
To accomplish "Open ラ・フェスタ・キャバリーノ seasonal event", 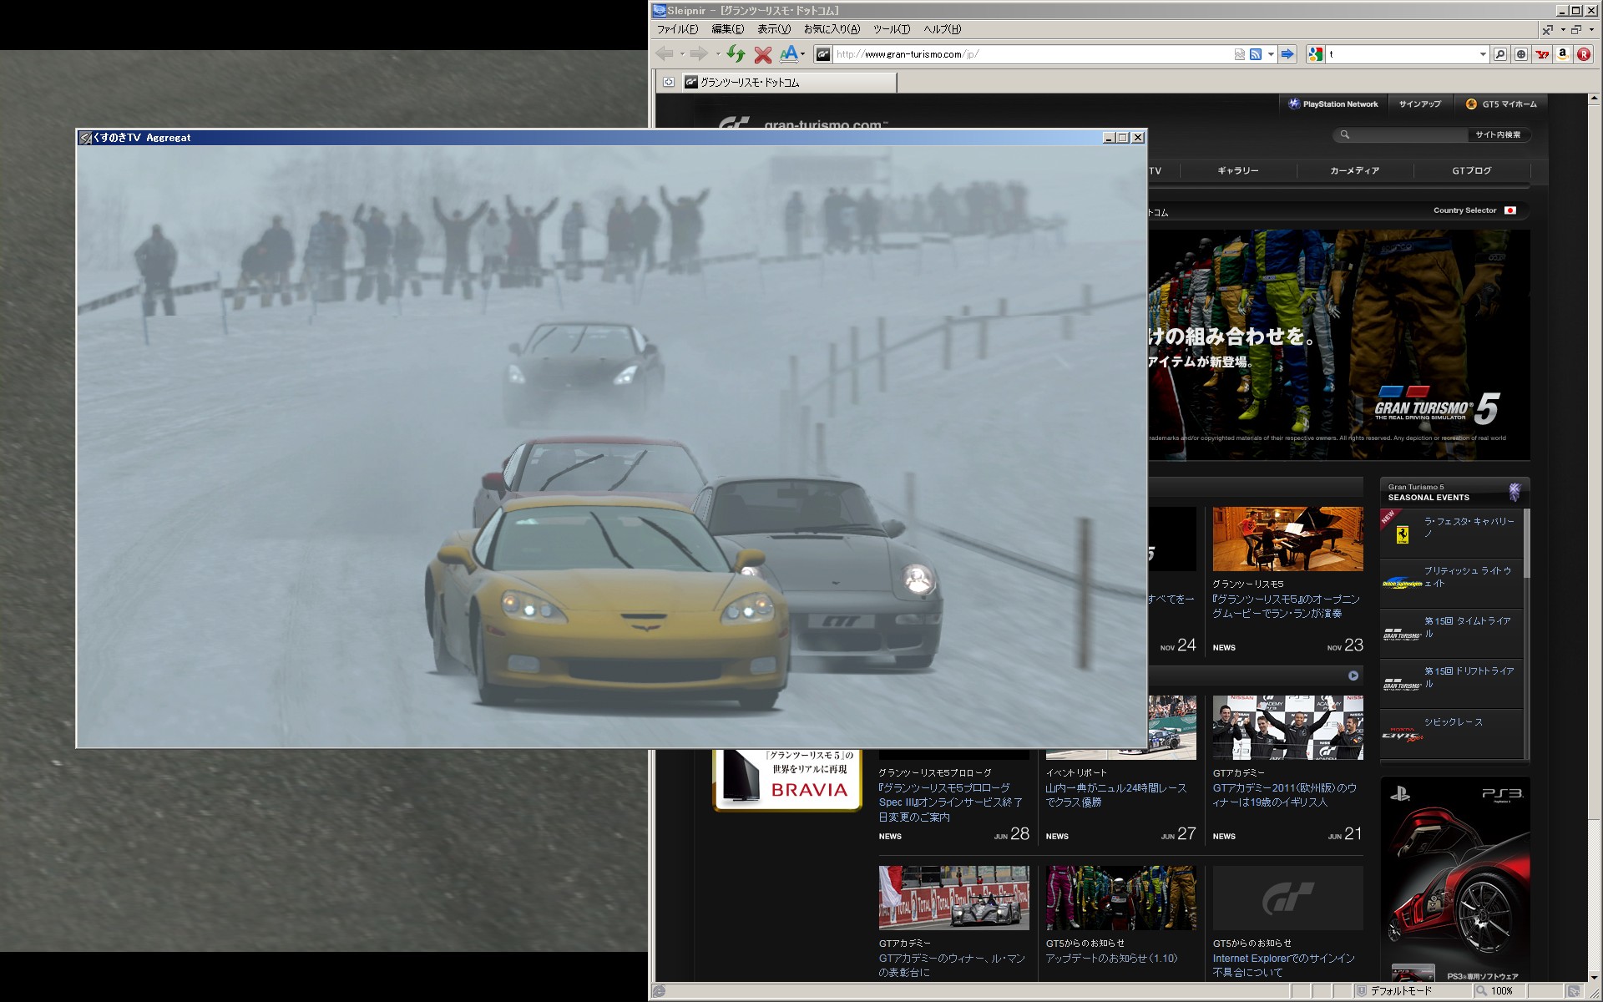I will tap(1452, 534).
